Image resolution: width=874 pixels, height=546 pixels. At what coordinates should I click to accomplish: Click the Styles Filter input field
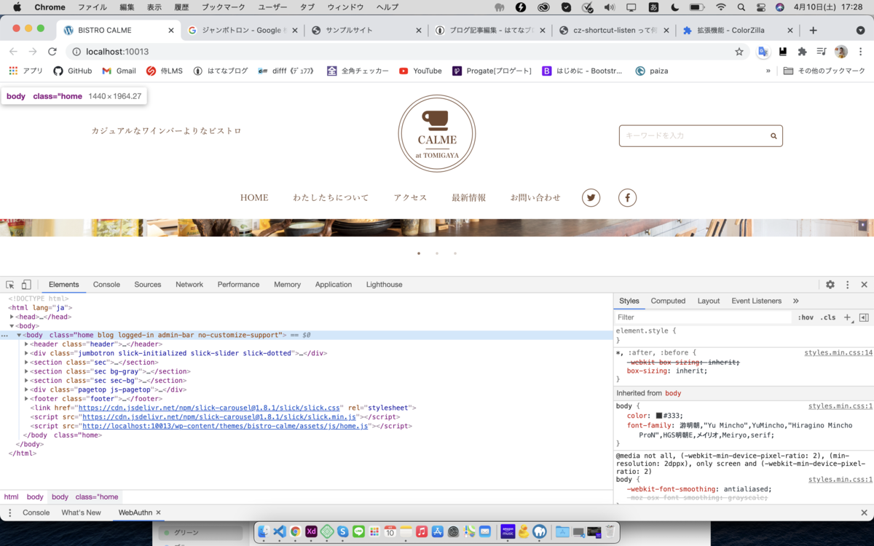coord(703,317)
